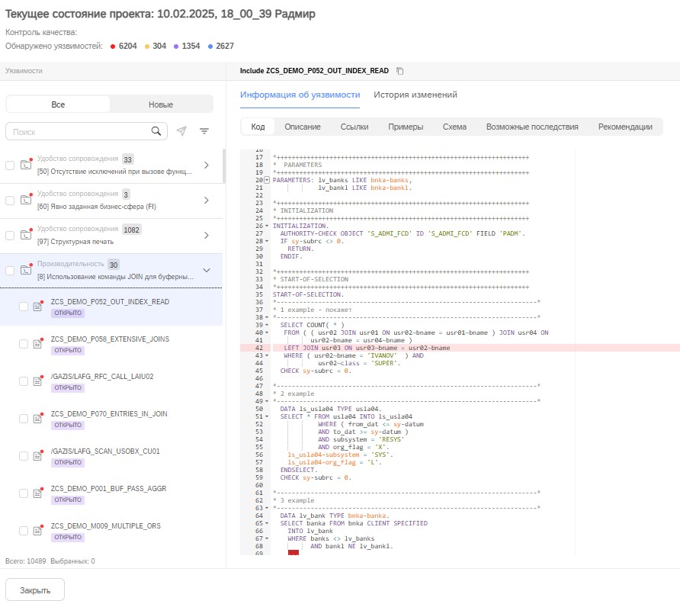Open the filter icon in vulnerability list
The height and width of the screenshot is (604, 680).
[x=204, y=131]
